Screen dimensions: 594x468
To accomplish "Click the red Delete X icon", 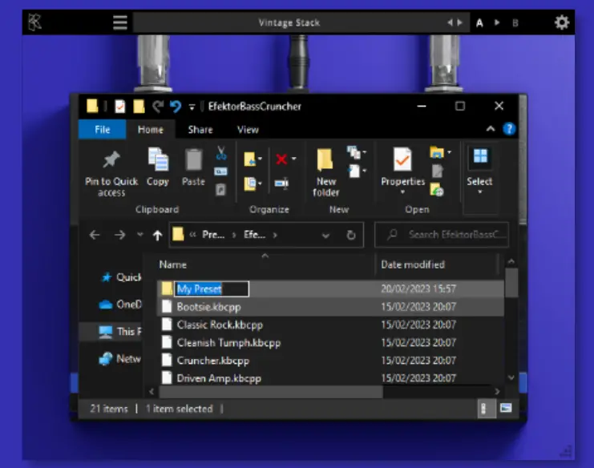I will 281,159.
